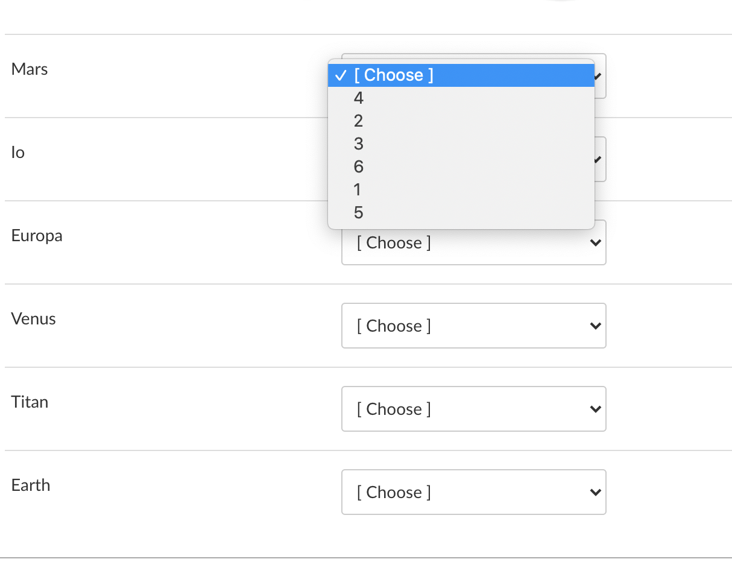
Task: Select option 1 in the open list
Action: click(x=461, y=190)
